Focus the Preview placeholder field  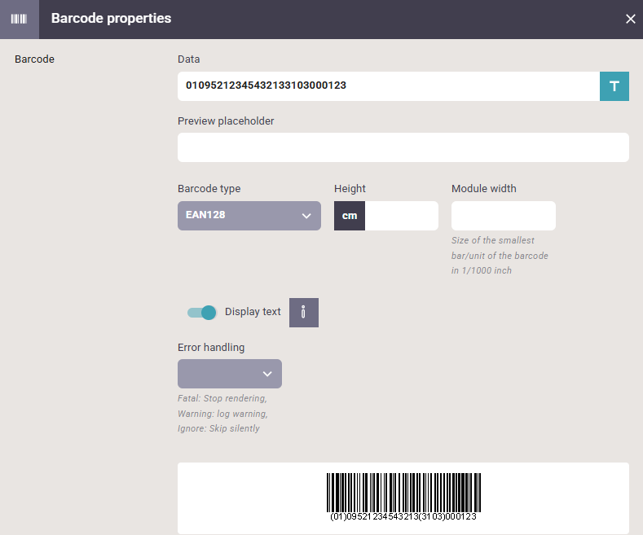pos(403,147)
